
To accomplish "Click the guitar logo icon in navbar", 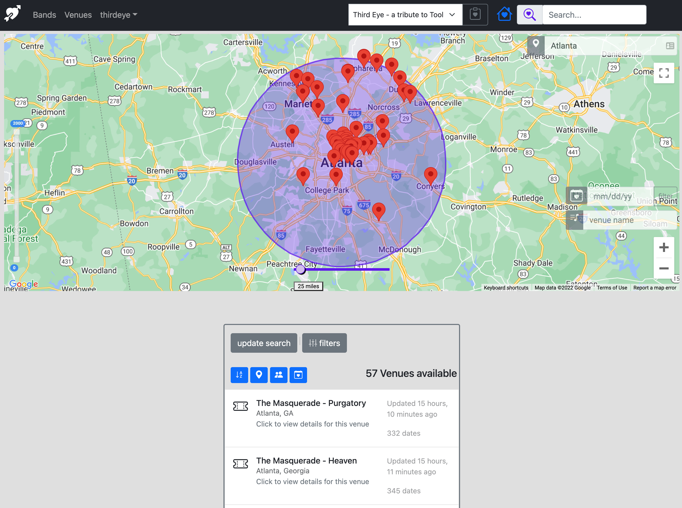I will (13, 14).
